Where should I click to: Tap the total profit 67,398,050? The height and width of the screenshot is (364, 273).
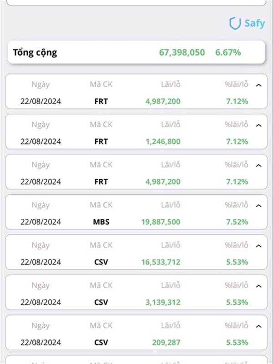(x=182, y=52)
